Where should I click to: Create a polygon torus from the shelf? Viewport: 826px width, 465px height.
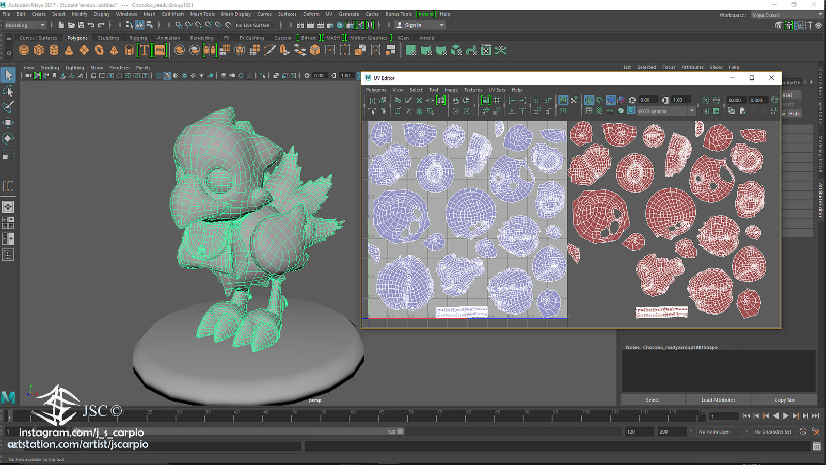coord(99,50)
